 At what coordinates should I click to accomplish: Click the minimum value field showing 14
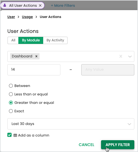coord(34,70)
